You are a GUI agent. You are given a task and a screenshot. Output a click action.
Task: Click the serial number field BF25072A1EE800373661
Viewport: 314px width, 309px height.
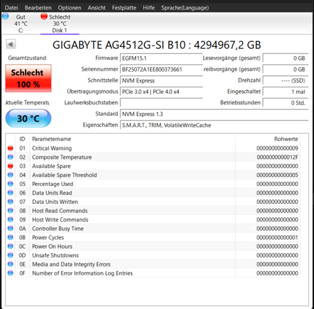click(161, 70)
